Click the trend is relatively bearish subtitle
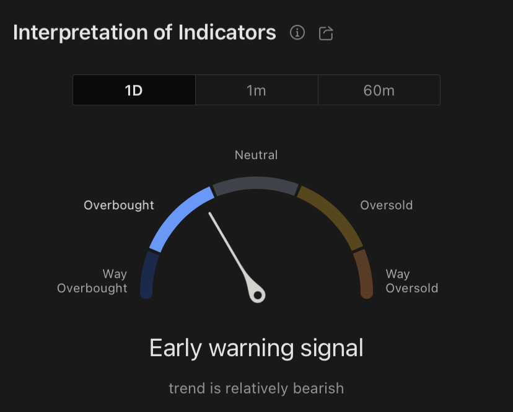The height and width of the screenshot is (412, 513). click(256, 388)
